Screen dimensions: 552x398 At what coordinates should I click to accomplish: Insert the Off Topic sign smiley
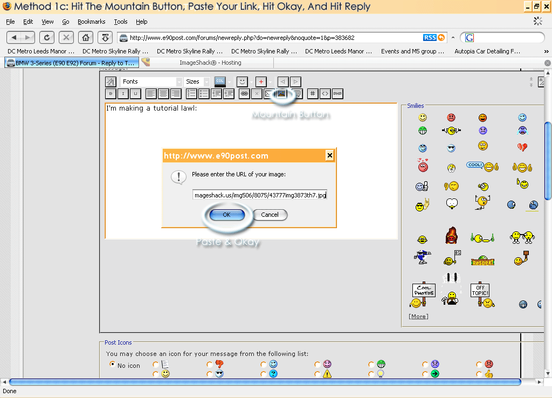point(482,294)
